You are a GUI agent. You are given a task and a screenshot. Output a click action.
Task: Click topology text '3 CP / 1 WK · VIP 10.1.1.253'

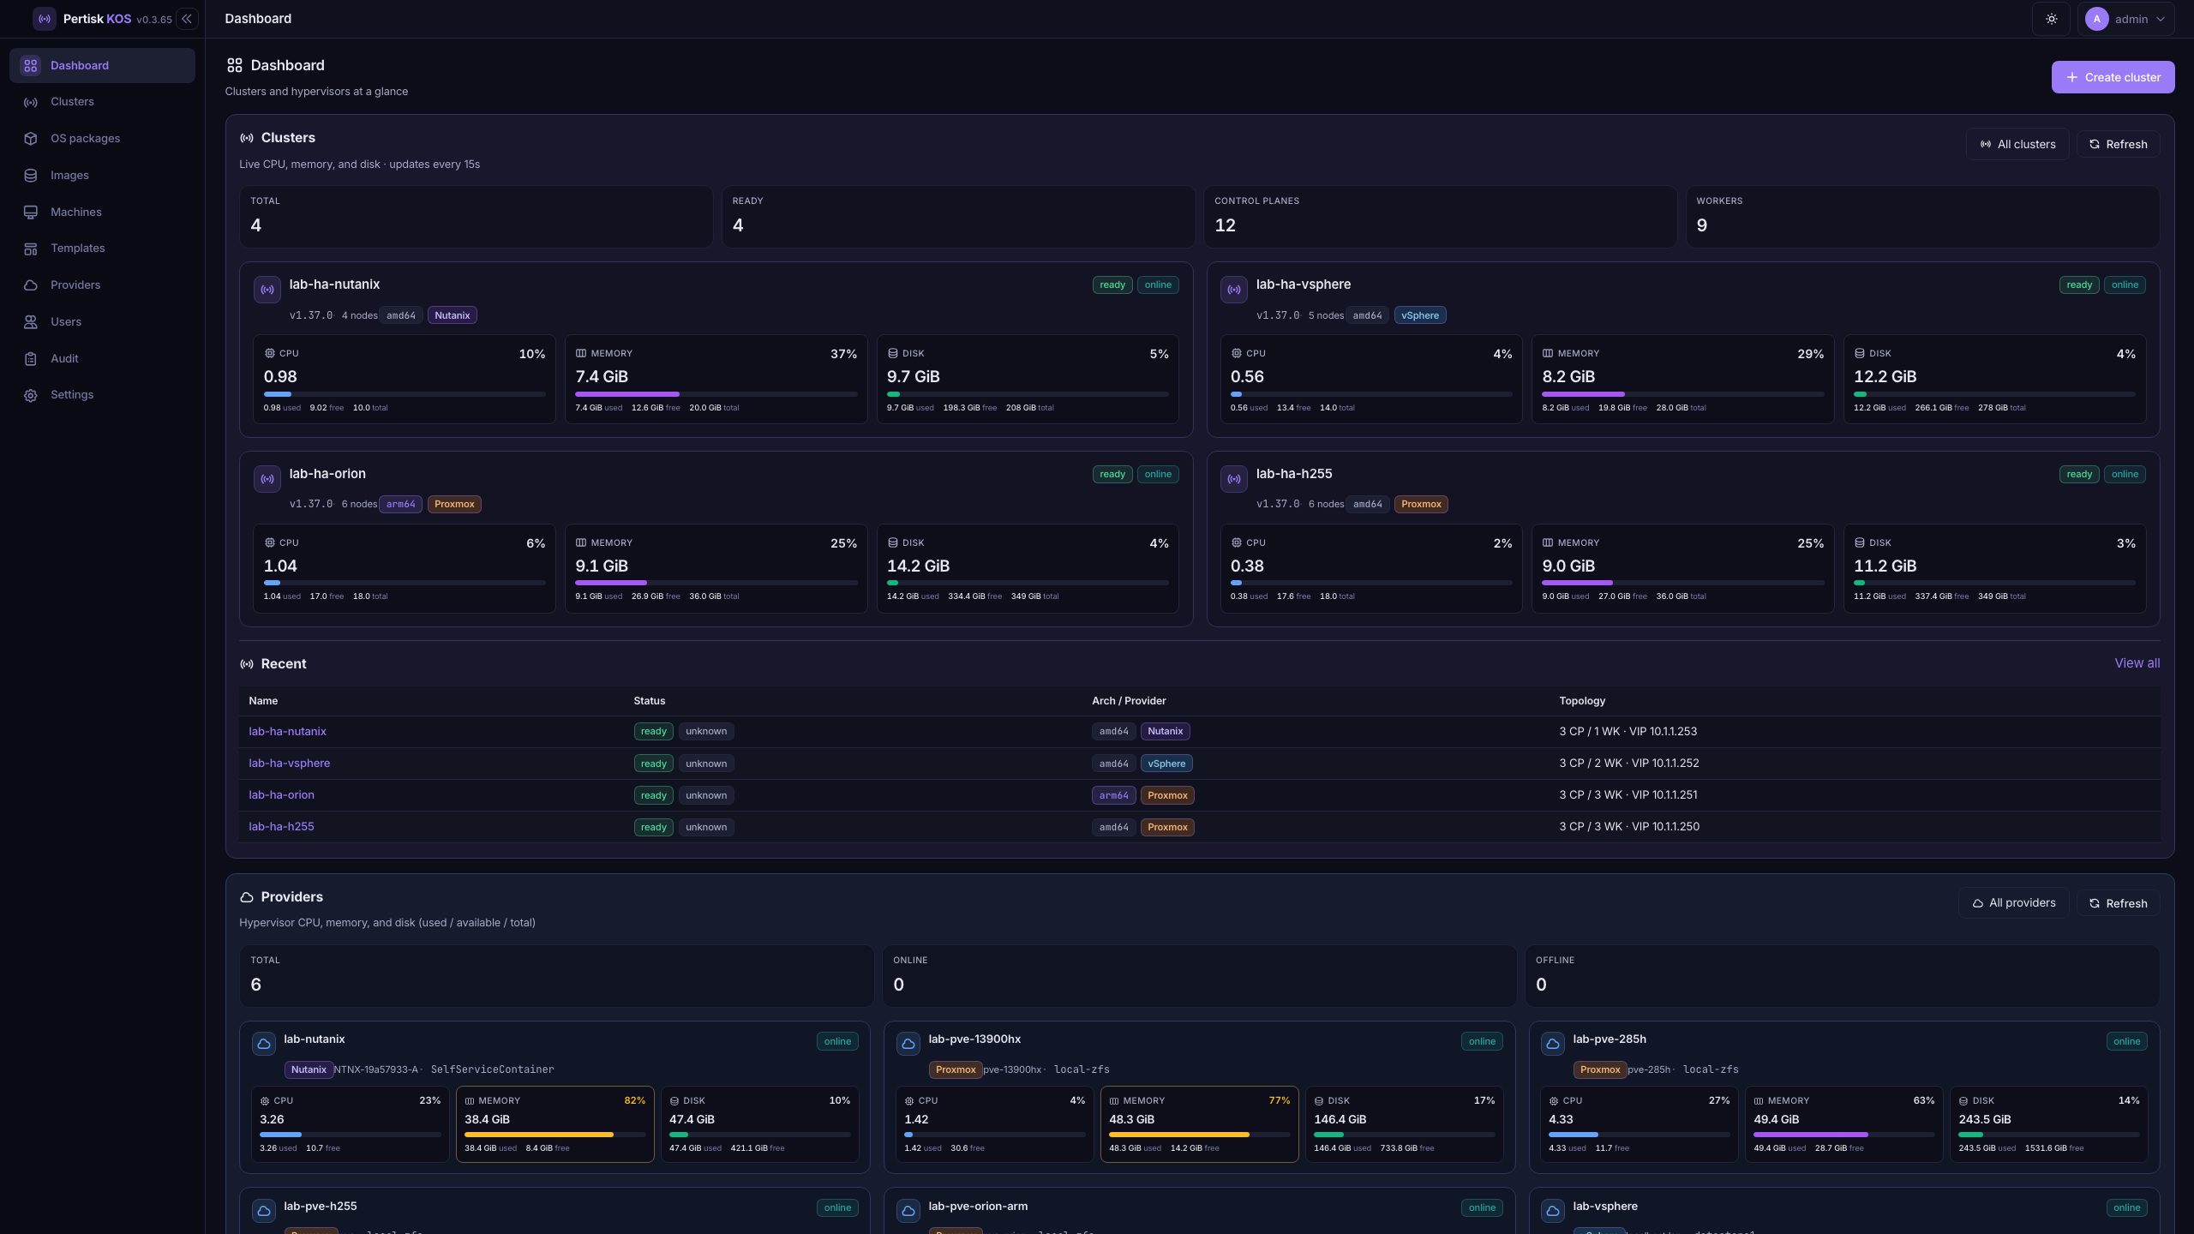(x=1628, y=732)
